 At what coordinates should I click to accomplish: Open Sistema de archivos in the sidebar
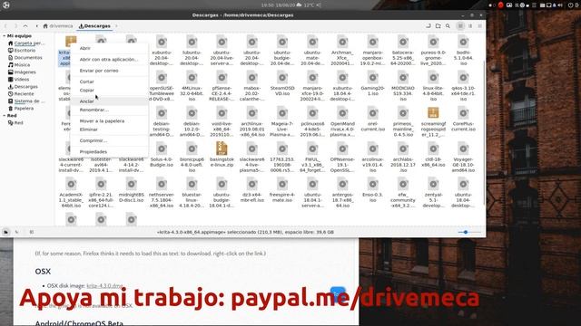[x=26, y=101]
